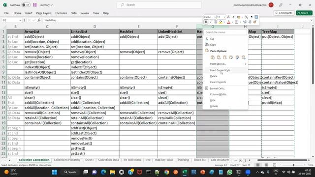
Task: Click decrease decimal icon in mini toolbar
Action: tap(250, 22)
